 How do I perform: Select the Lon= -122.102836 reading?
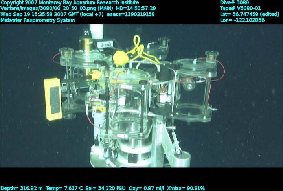tap(242, 20)
